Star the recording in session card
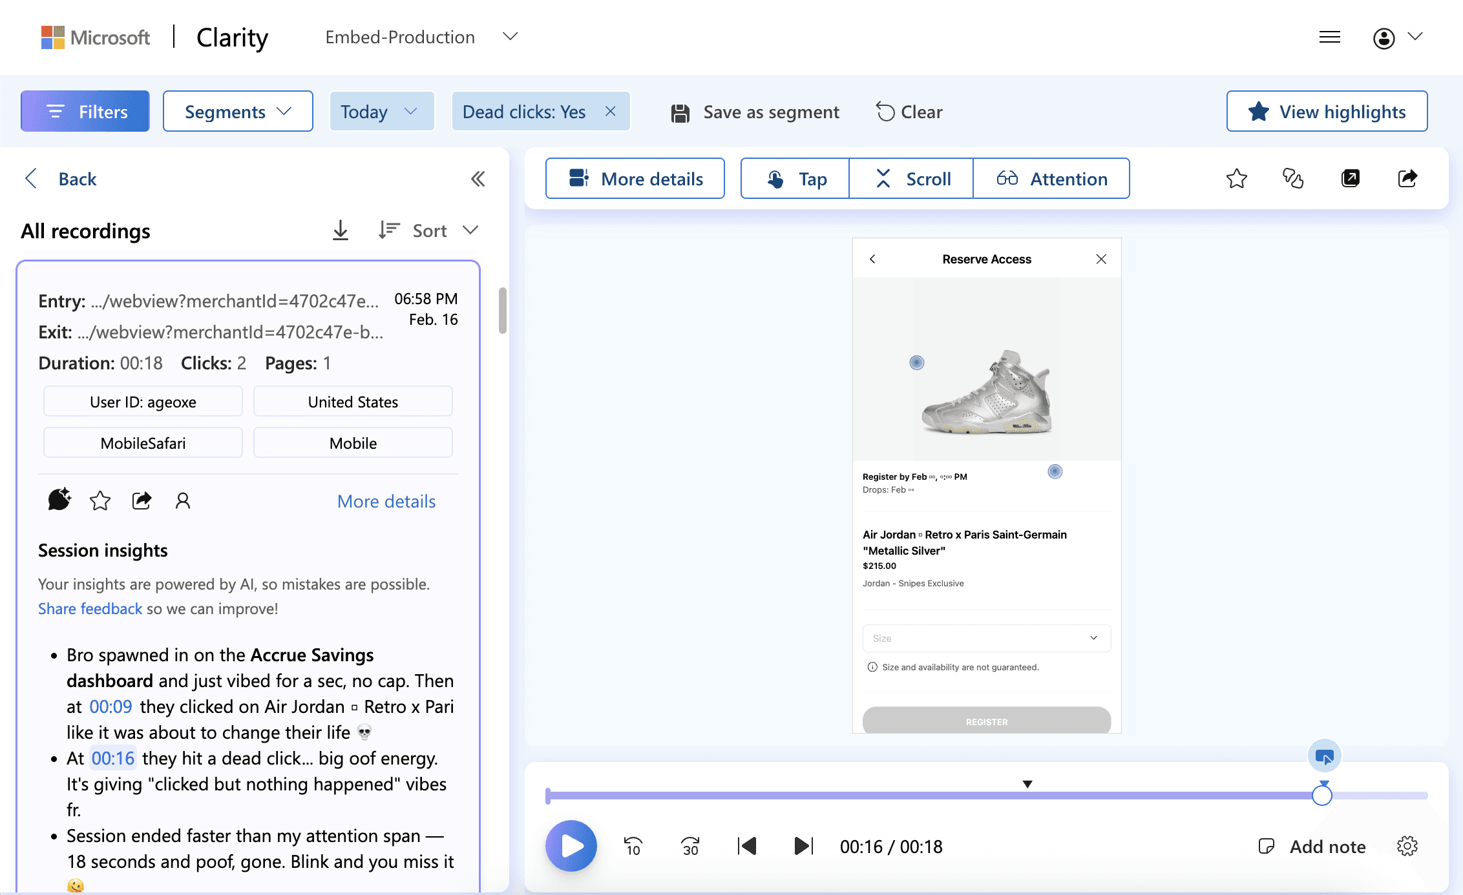 [100, 500]
